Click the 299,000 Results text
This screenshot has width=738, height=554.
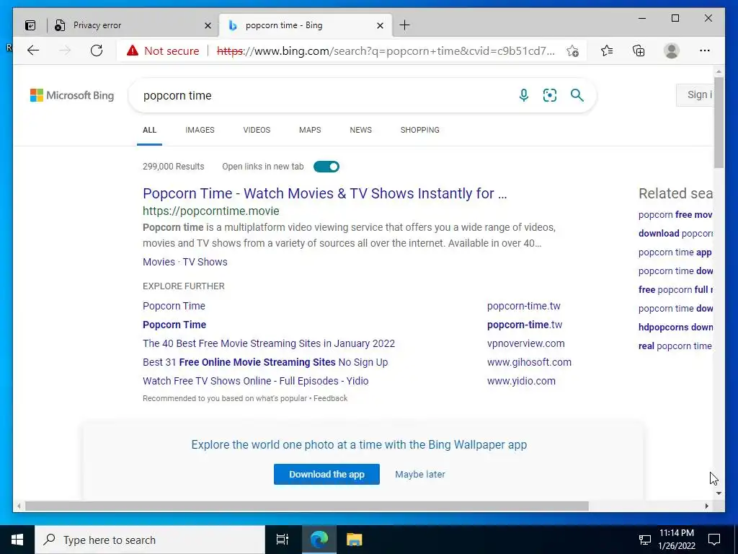click(x=173, y=167)
